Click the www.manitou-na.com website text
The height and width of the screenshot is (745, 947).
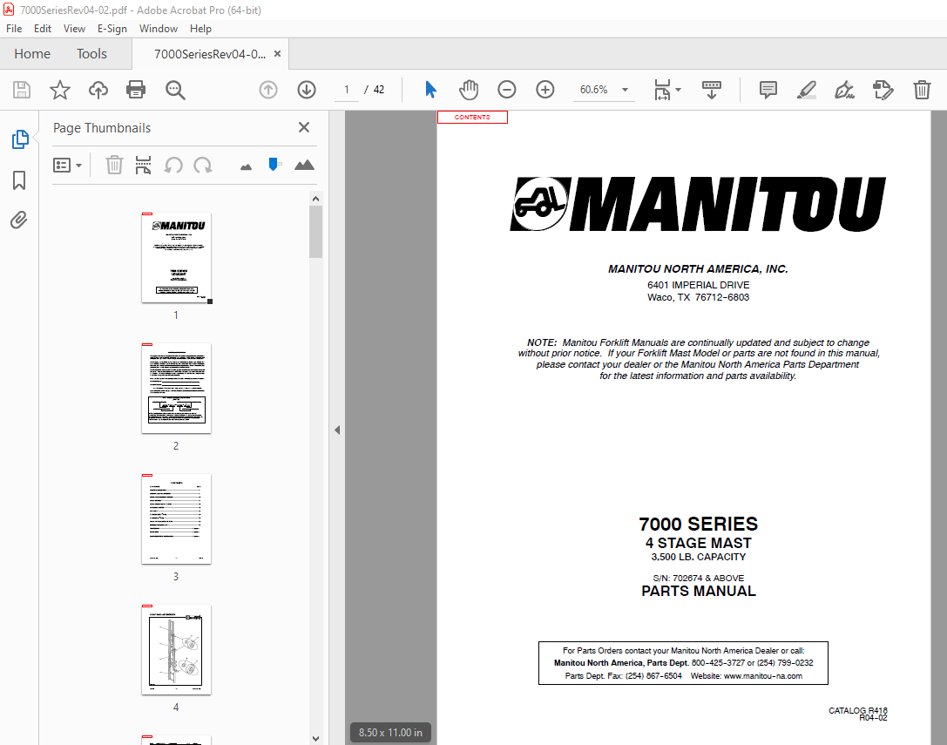point(763,676)
